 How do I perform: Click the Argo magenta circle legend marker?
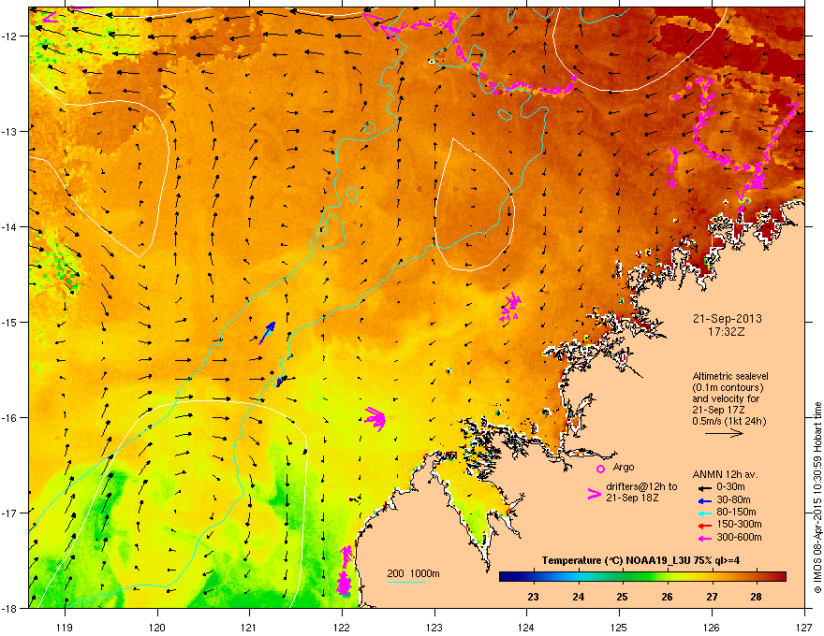click(600, 469)
